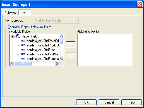Click the Available Fields label

20,32
